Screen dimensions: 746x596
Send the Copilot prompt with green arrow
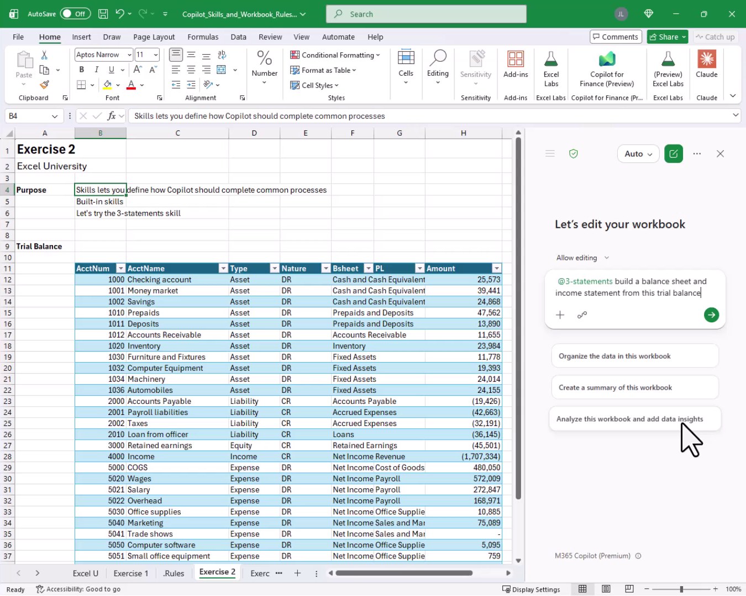click(x=711, y=315)
